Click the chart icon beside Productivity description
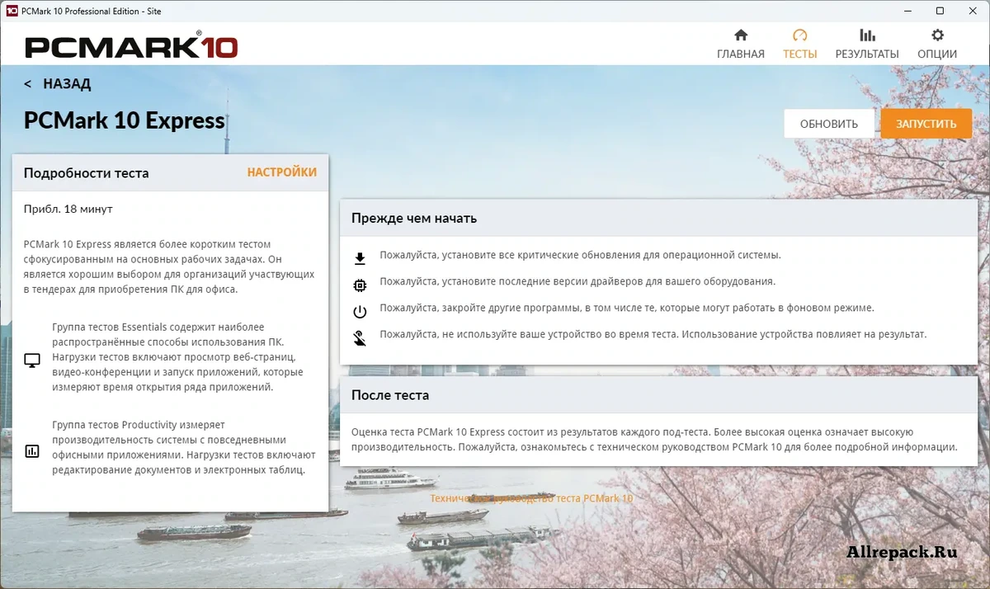The width and height of the screenshot is (990, 589). click(32, 451)
